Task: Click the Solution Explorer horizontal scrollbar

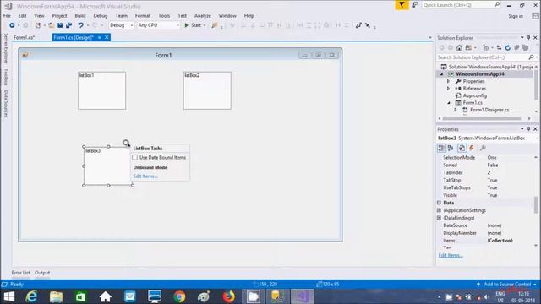Action: click(x=482, y=118)
